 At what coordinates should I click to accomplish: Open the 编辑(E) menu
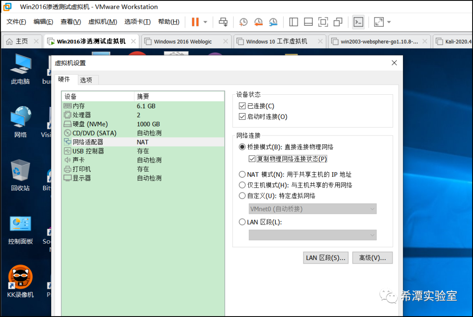43,22
